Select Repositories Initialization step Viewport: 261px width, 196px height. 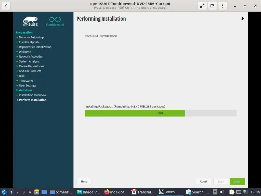point(35,47)
